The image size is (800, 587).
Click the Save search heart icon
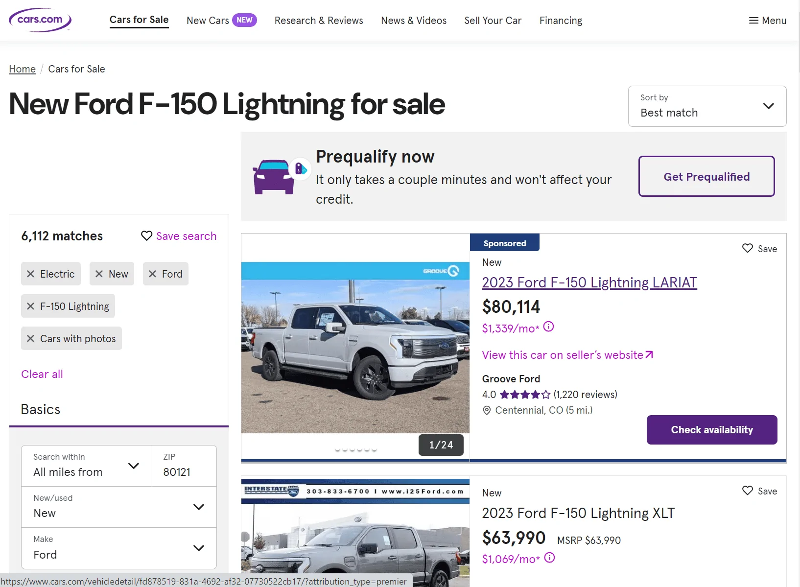coord(146,236)
